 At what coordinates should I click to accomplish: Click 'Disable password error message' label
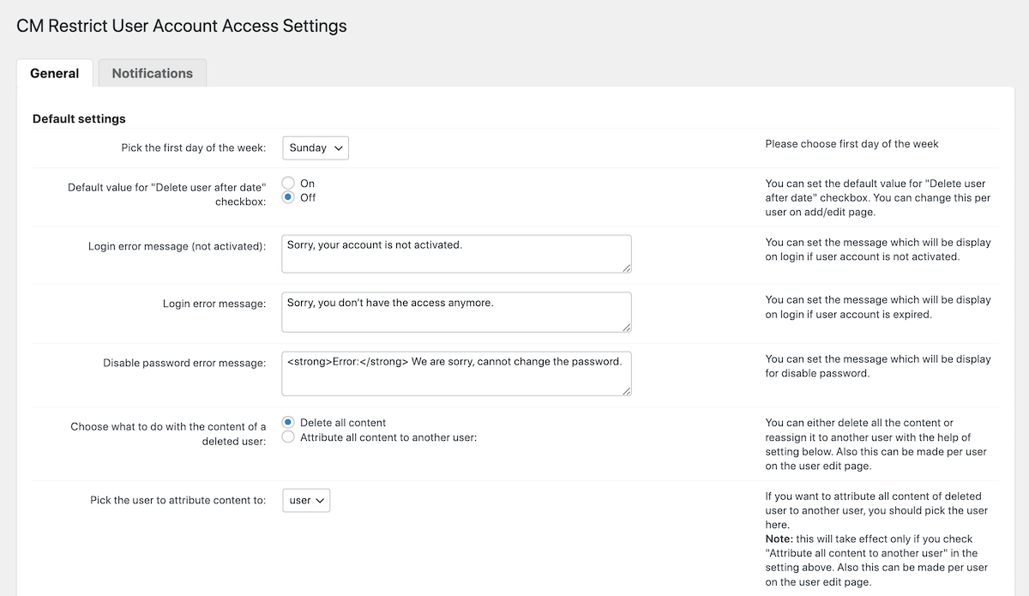(x=184, y=363)
